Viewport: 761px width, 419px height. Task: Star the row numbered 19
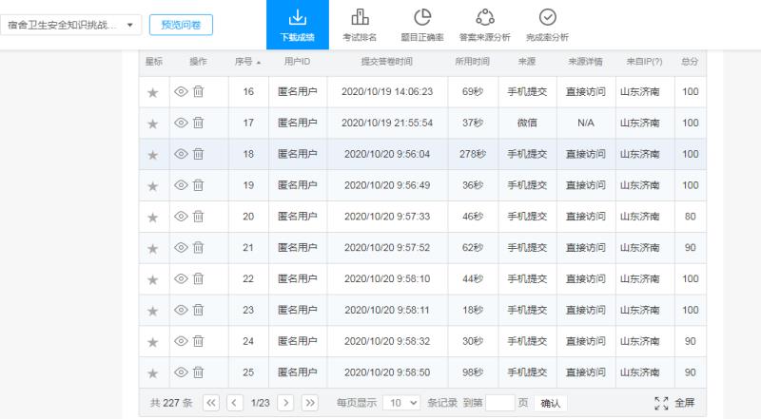(x=153, y=185)
